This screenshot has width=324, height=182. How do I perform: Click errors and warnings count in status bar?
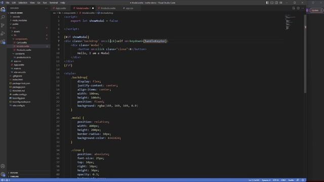pos(6,180)
